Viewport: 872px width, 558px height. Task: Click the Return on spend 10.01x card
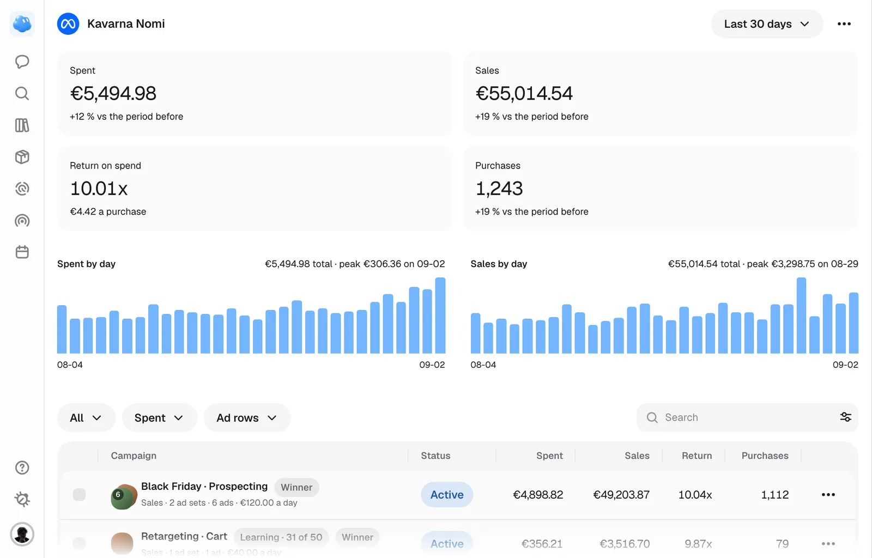coord(255,189)
